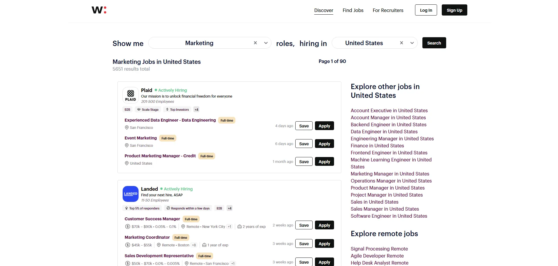Open Finance in United States link
Screen dimensions: 558x266
pos(377,146)
